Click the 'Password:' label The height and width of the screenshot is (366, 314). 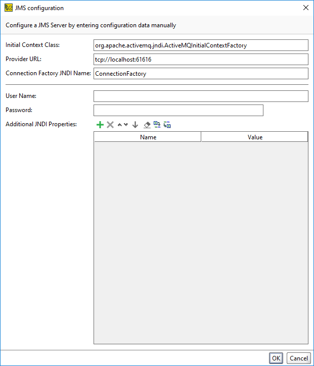tap(19, 110)
